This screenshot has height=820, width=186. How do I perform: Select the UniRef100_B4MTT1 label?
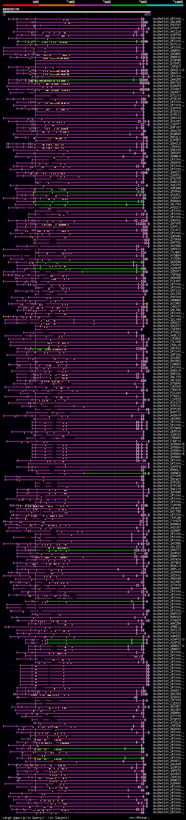[x=167, y=412]
